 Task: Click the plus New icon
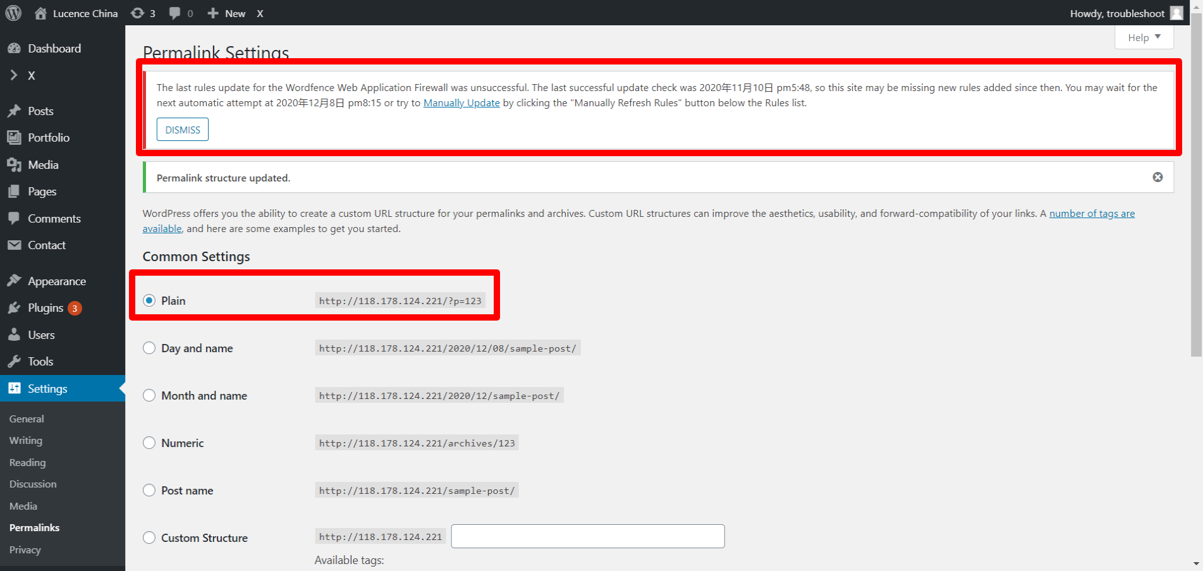pos(213,13)
